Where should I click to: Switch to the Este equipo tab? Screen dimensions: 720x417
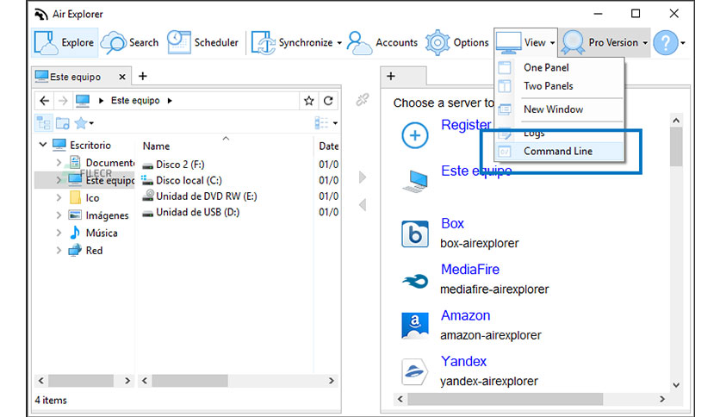(74, 77)
